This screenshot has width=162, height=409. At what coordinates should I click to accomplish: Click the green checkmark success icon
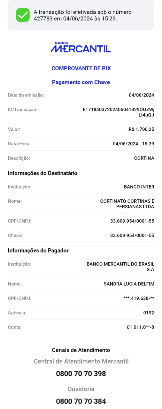[x=23, y=15]
